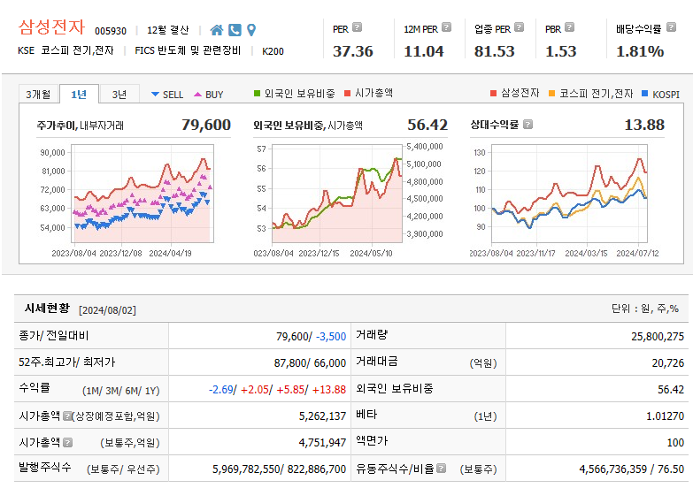Image resolution: width=693 pixels, height=488 pixels.
Task: Open the PBR help question icon
Action: click(570, 27)
